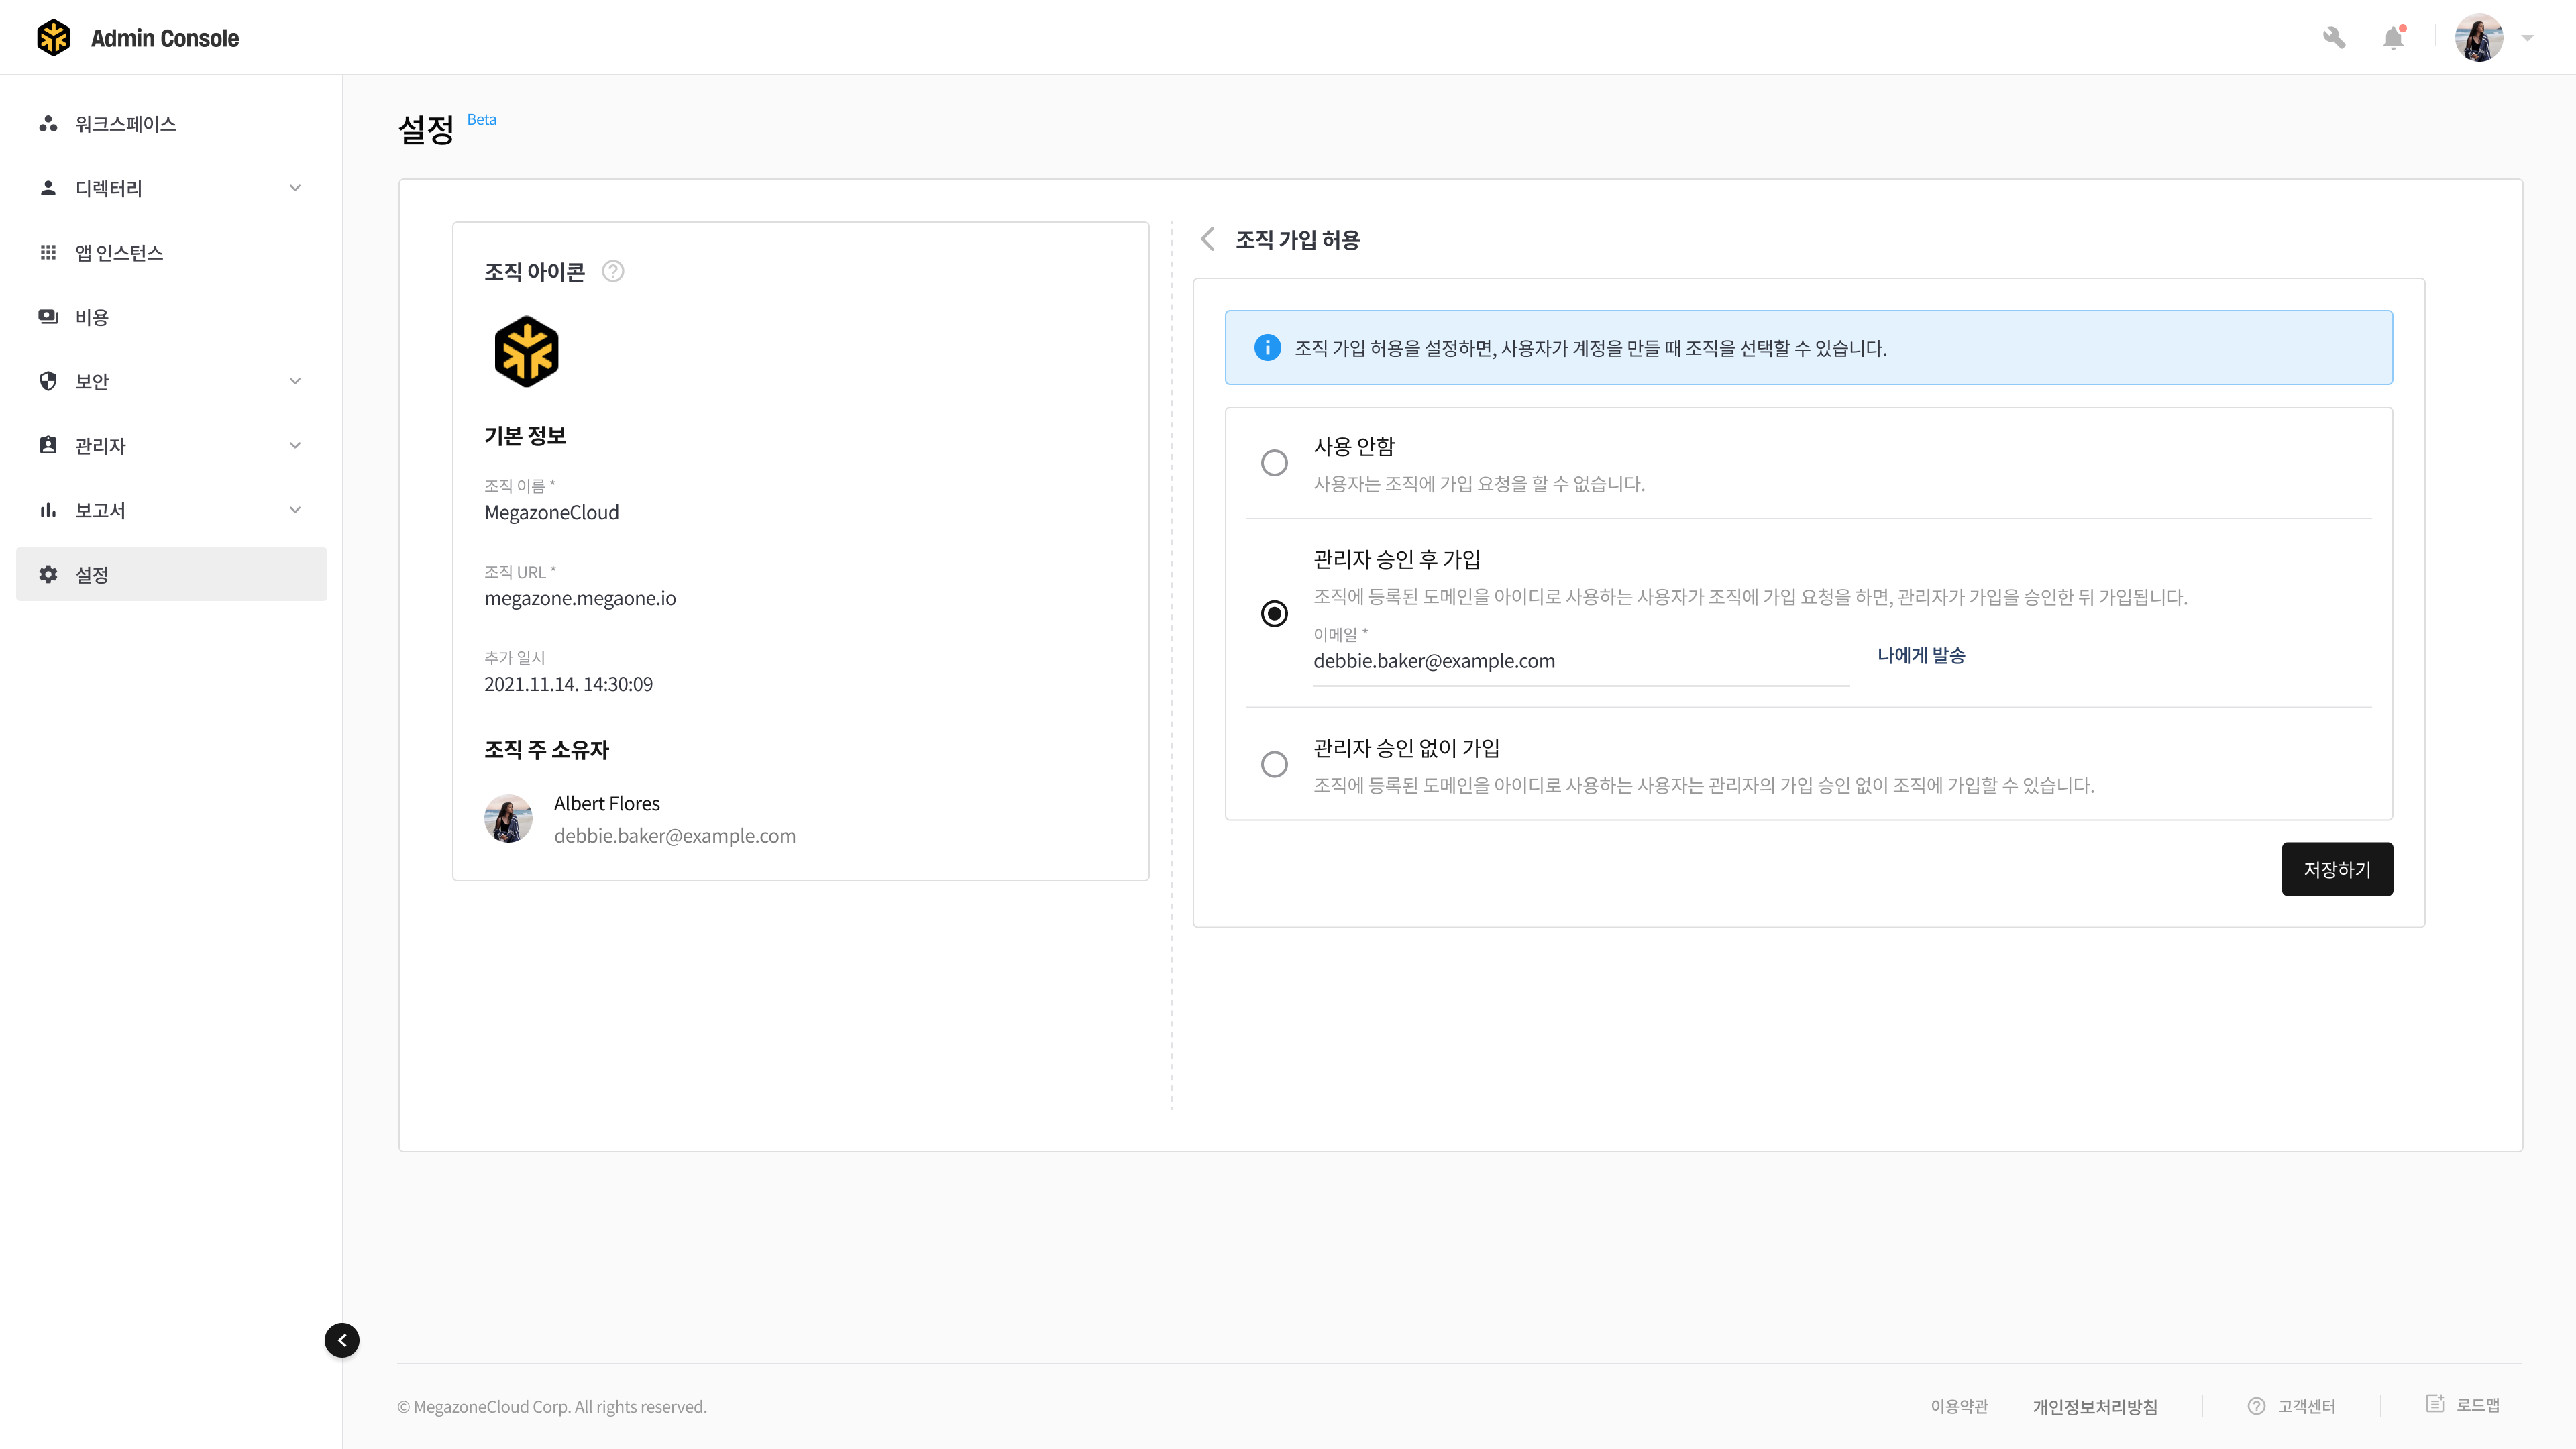Click the 관리자 badge icon

(x=48, y=445)
